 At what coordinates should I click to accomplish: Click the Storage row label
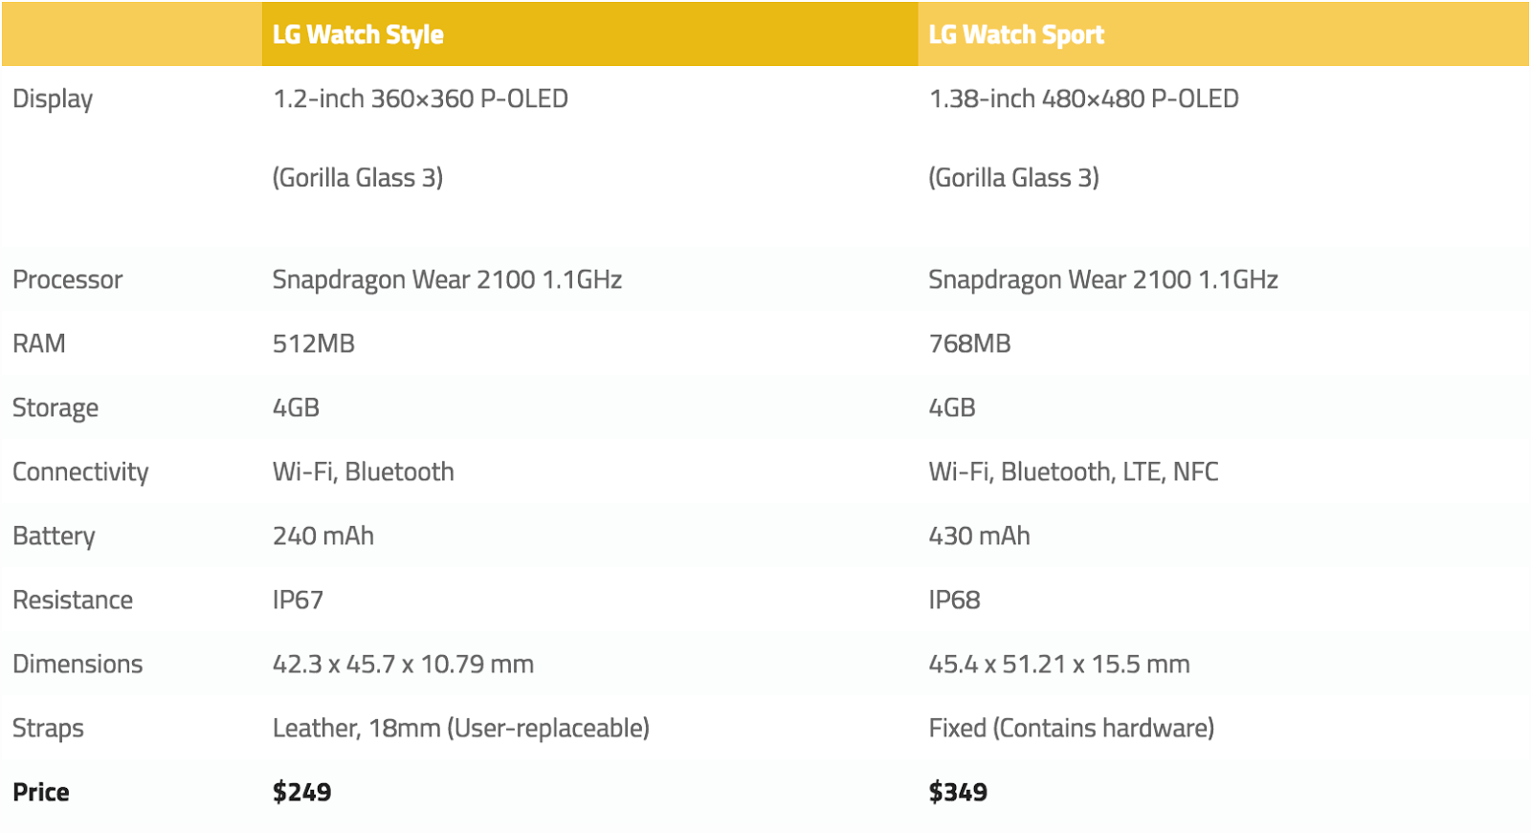(55, 408)
